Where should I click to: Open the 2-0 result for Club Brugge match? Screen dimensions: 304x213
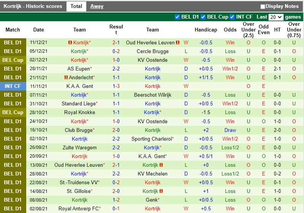(116, 130)
